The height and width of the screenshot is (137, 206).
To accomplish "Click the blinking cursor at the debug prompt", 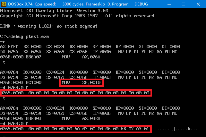I will click(4, 136).
